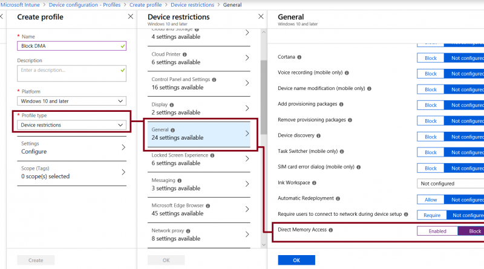Set Direct Memory Access to Enabled
The width and height of the screenshot is (484, 269).
[437, 231]
